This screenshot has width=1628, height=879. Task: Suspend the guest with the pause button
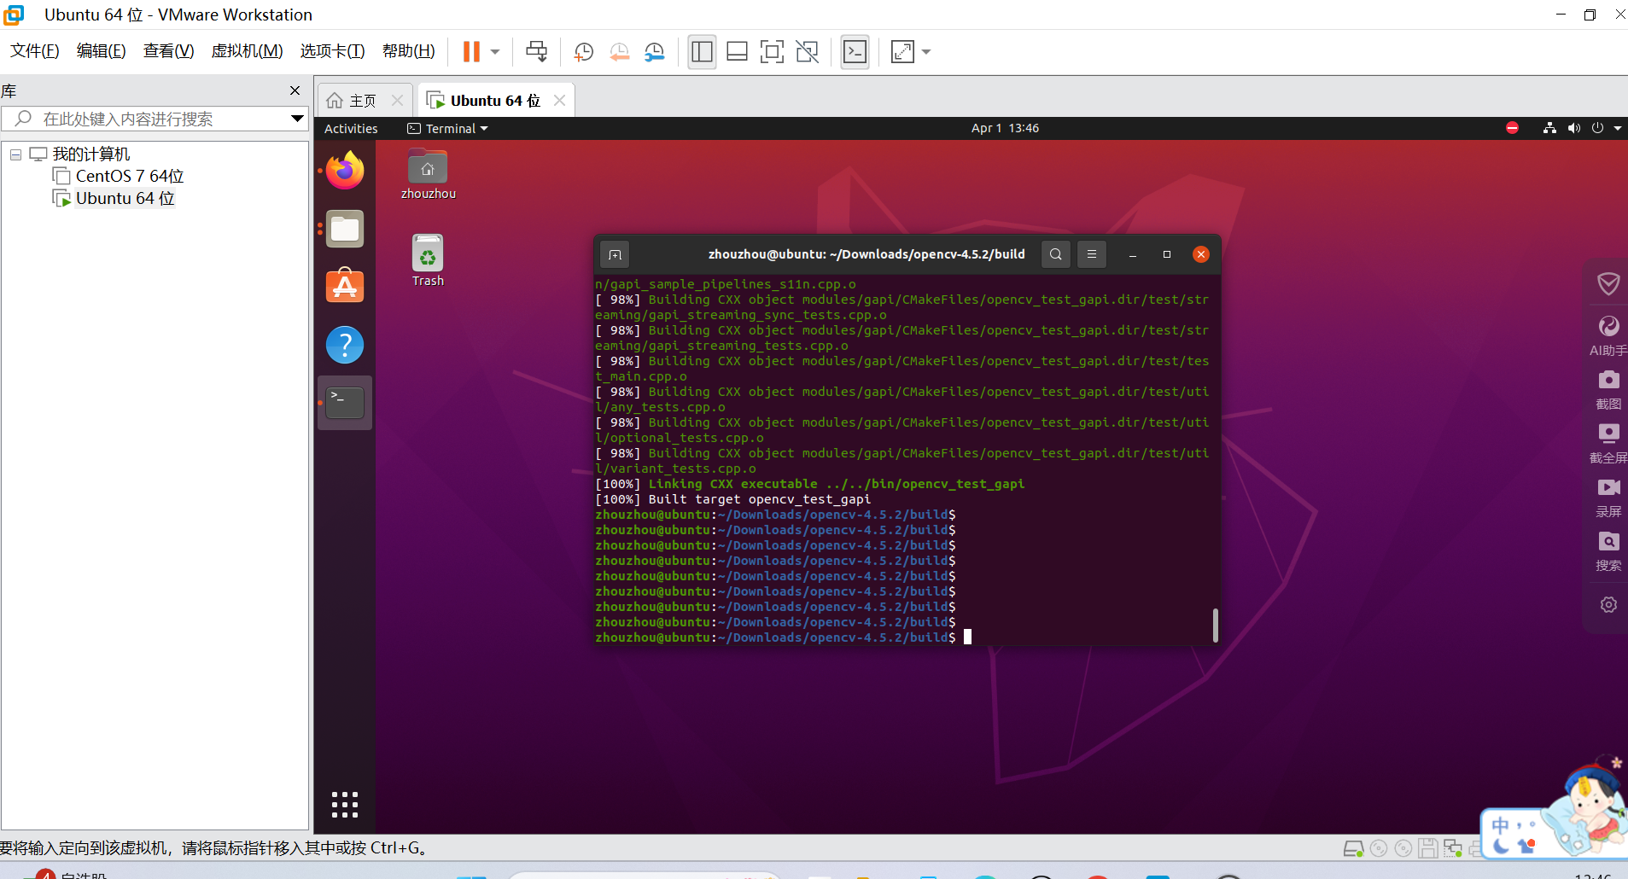tap(470, 51)
